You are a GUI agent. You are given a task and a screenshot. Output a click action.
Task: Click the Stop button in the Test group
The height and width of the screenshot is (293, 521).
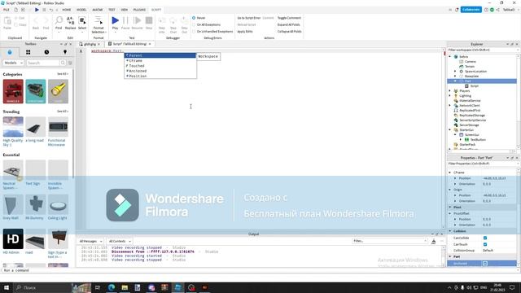click(149, 20)
